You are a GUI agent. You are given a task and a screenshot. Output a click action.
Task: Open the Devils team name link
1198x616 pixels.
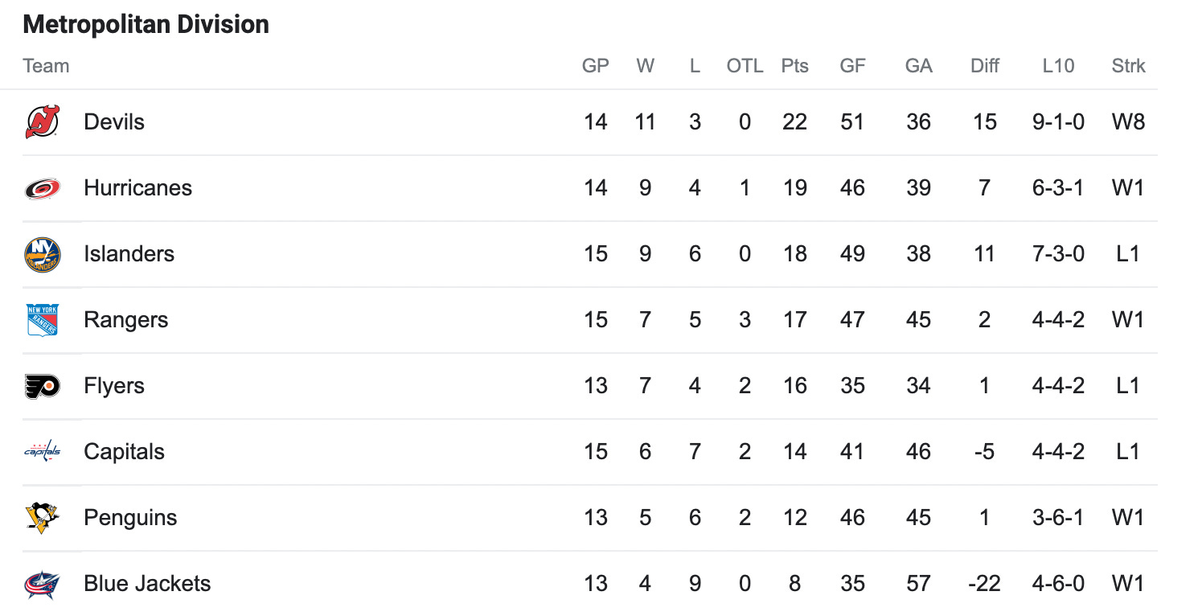114,122
